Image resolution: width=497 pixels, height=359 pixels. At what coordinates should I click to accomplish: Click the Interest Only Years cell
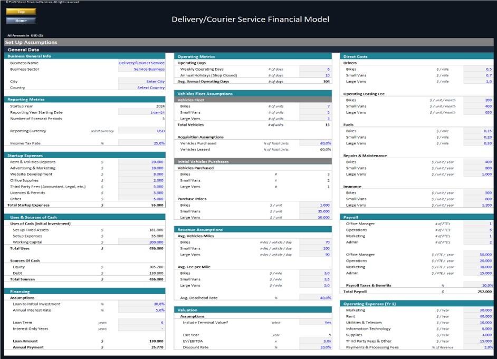click(x=142, y=328)
